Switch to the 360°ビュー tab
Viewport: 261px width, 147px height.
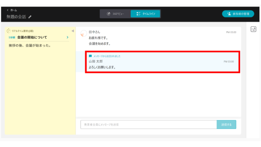point(115,14)
